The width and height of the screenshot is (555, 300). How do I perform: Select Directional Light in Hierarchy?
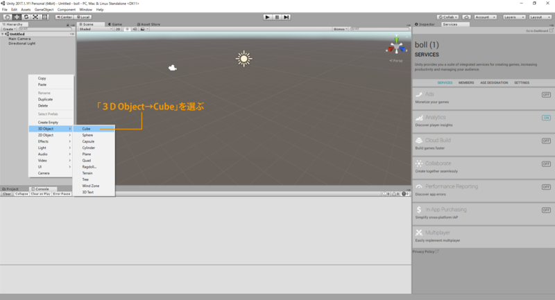(22, 44)
